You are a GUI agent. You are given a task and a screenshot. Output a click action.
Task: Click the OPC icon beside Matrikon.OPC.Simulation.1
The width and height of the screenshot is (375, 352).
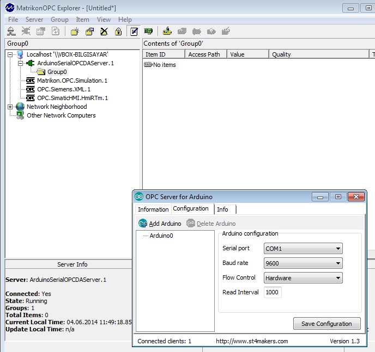pyautogui.click(x=31, y=81)
